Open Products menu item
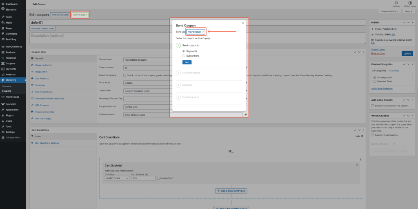Screen dimensions: 418x209 tap(10, 53)
